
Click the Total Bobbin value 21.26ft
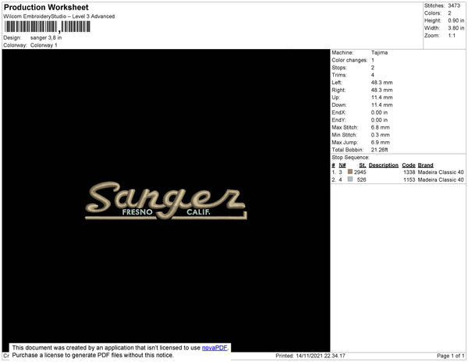[379, 150]
